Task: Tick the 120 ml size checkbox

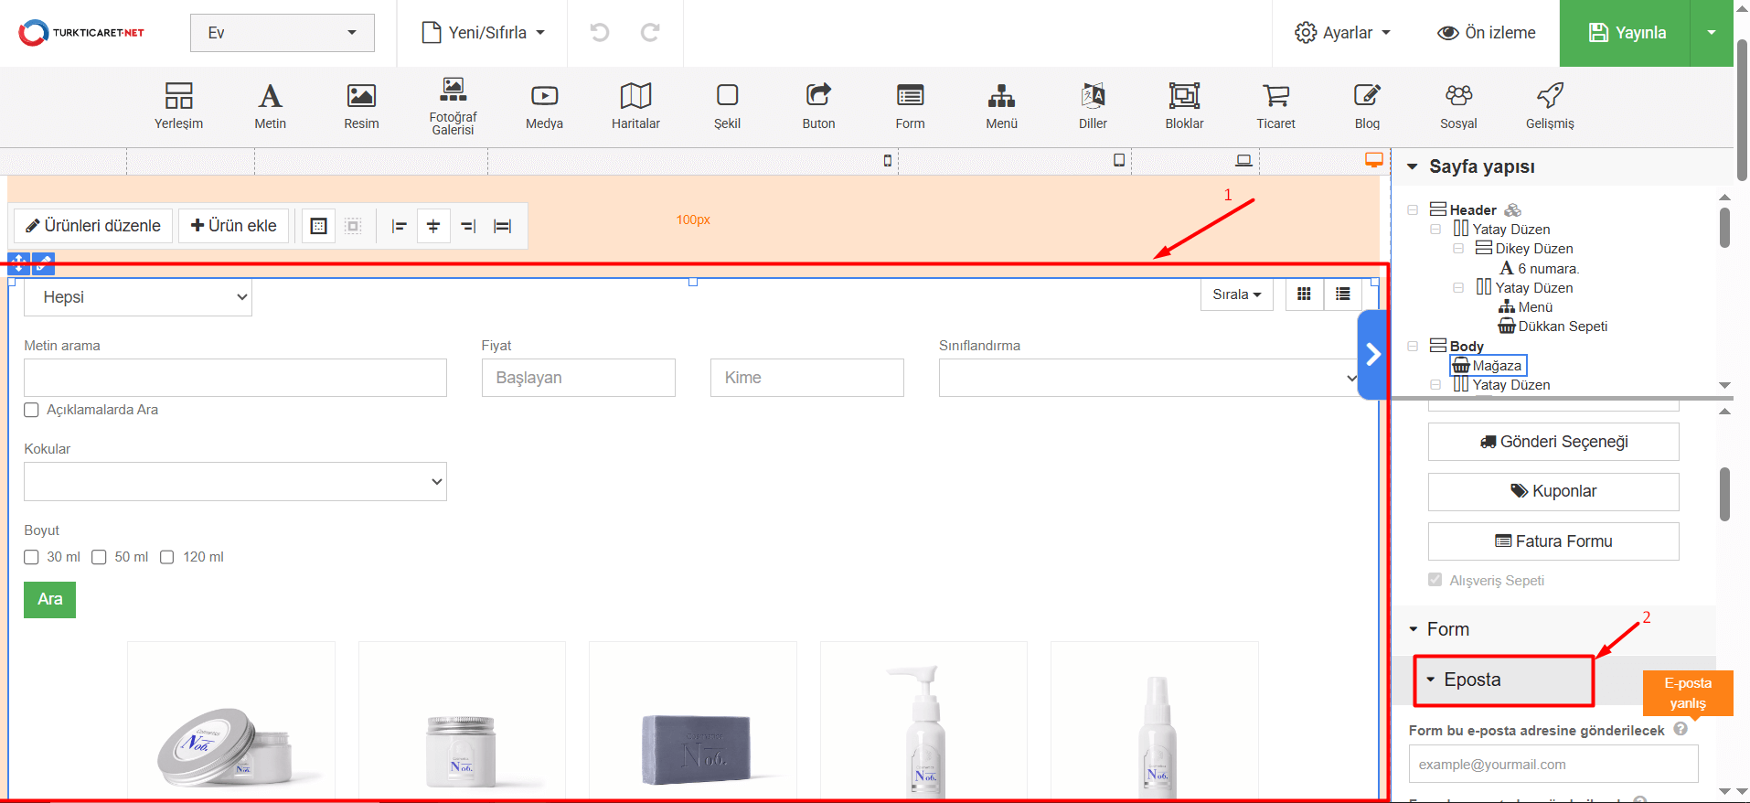Action: point(167,557)
